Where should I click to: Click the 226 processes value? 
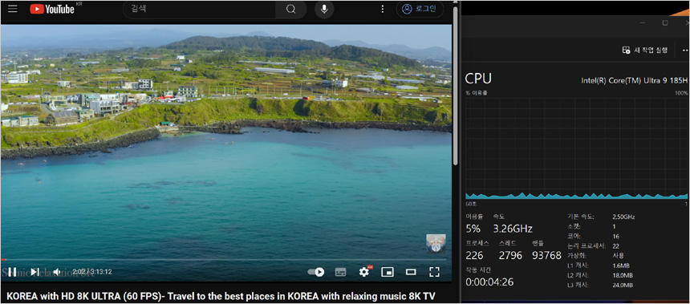click(x=474, y=255)
